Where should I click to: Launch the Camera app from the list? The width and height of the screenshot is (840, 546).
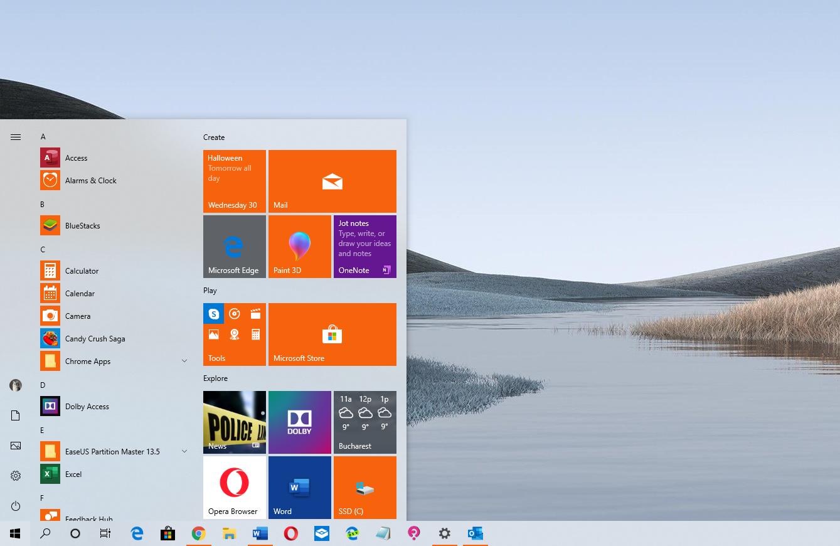[114, 316]
